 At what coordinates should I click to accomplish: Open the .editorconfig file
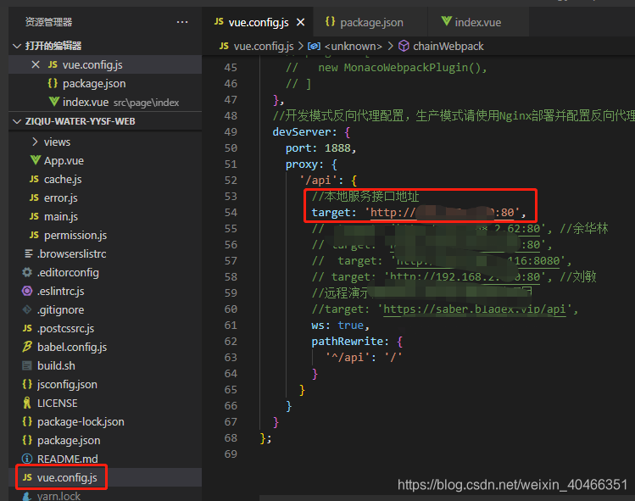click(x=105, y=272)
